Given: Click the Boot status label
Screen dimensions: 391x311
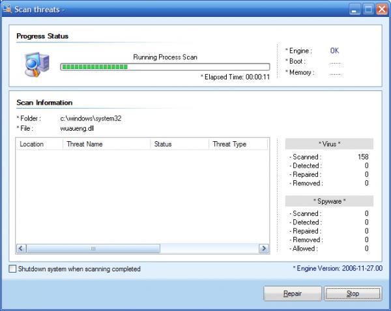Looking at the screenshot, I should [x=295, y=61].
